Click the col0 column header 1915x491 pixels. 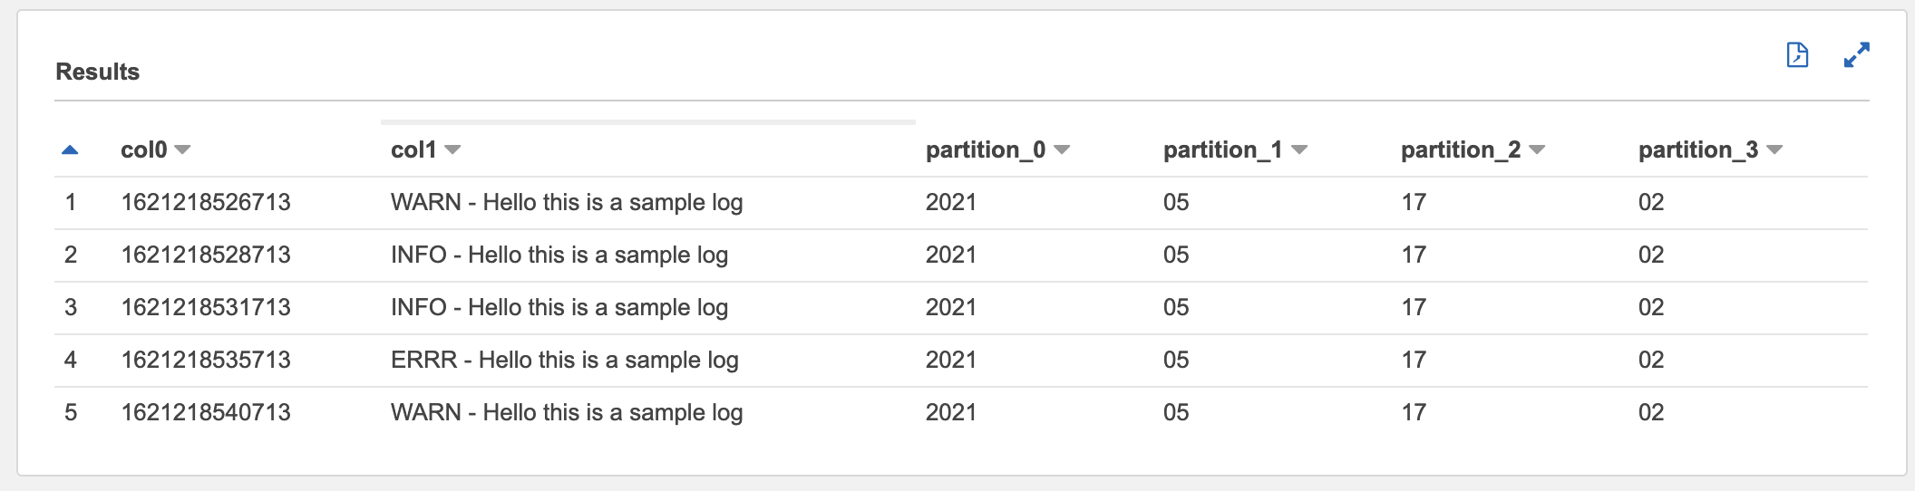click(144, 150)
